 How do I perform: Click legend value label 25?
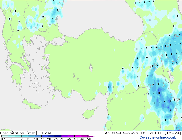tap(56, 139)
